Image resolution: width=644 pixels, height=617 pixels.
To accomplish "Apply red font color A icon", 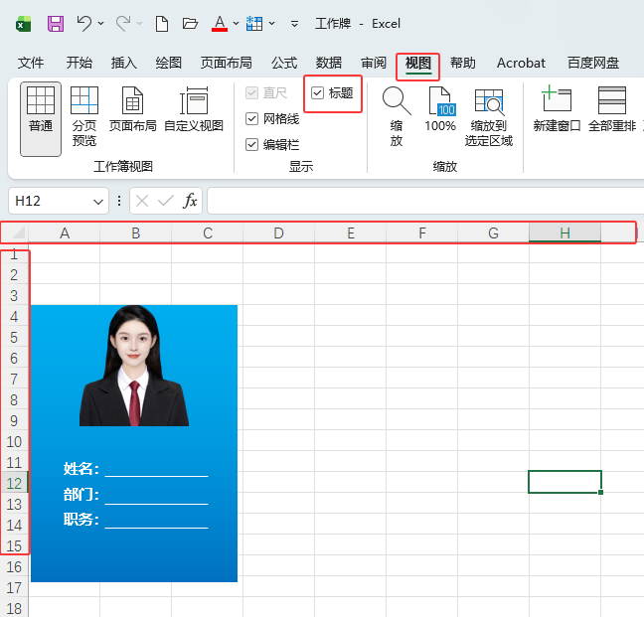I will 220,24.
